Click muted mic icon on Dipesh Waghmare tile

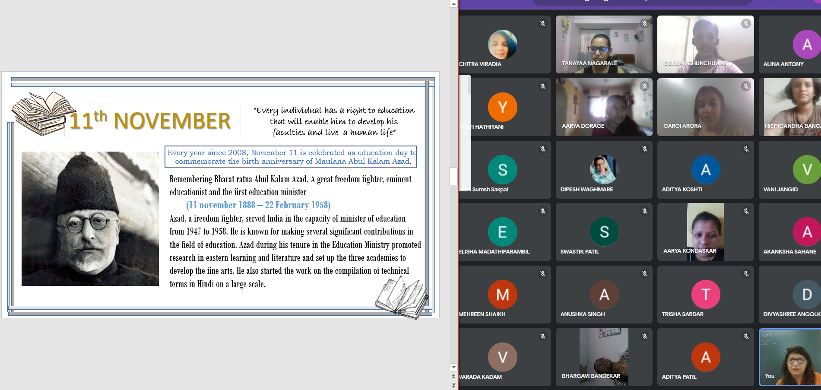coord(644,149)
